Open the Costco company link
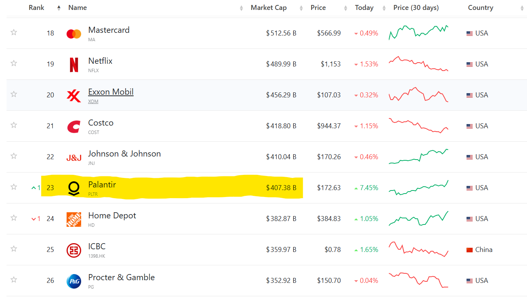Screen dimensions: 527x297 click(x=101, y=123)
